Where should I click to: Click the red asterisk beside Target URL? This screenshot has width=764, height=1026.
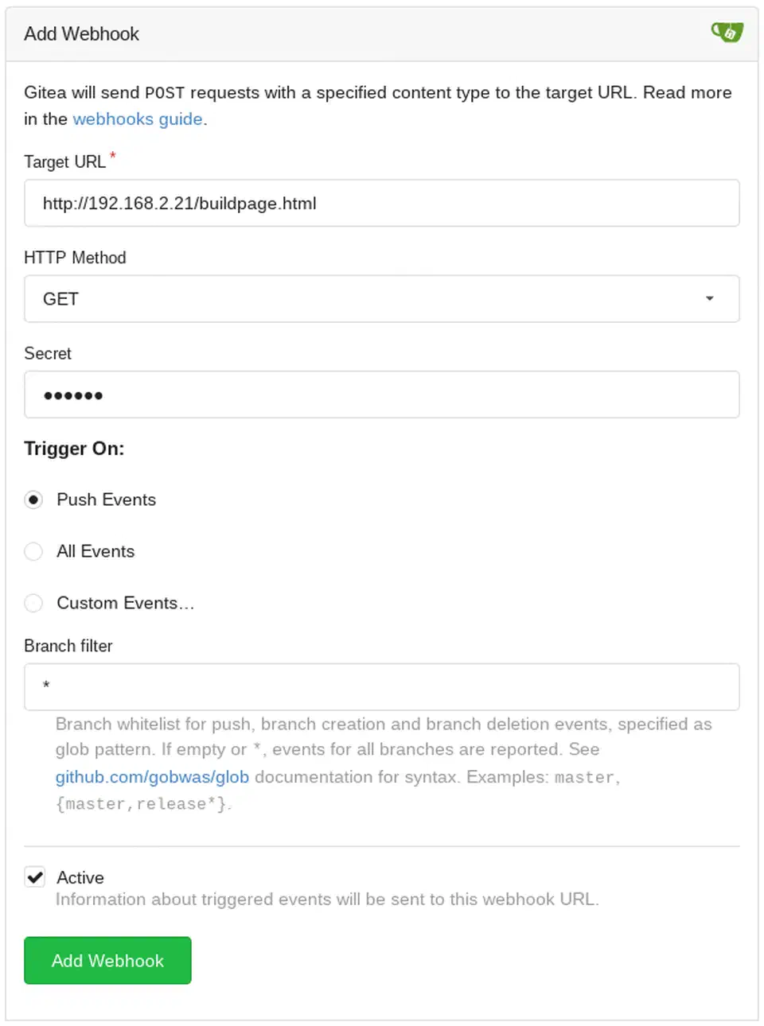(x=112, y=157)
